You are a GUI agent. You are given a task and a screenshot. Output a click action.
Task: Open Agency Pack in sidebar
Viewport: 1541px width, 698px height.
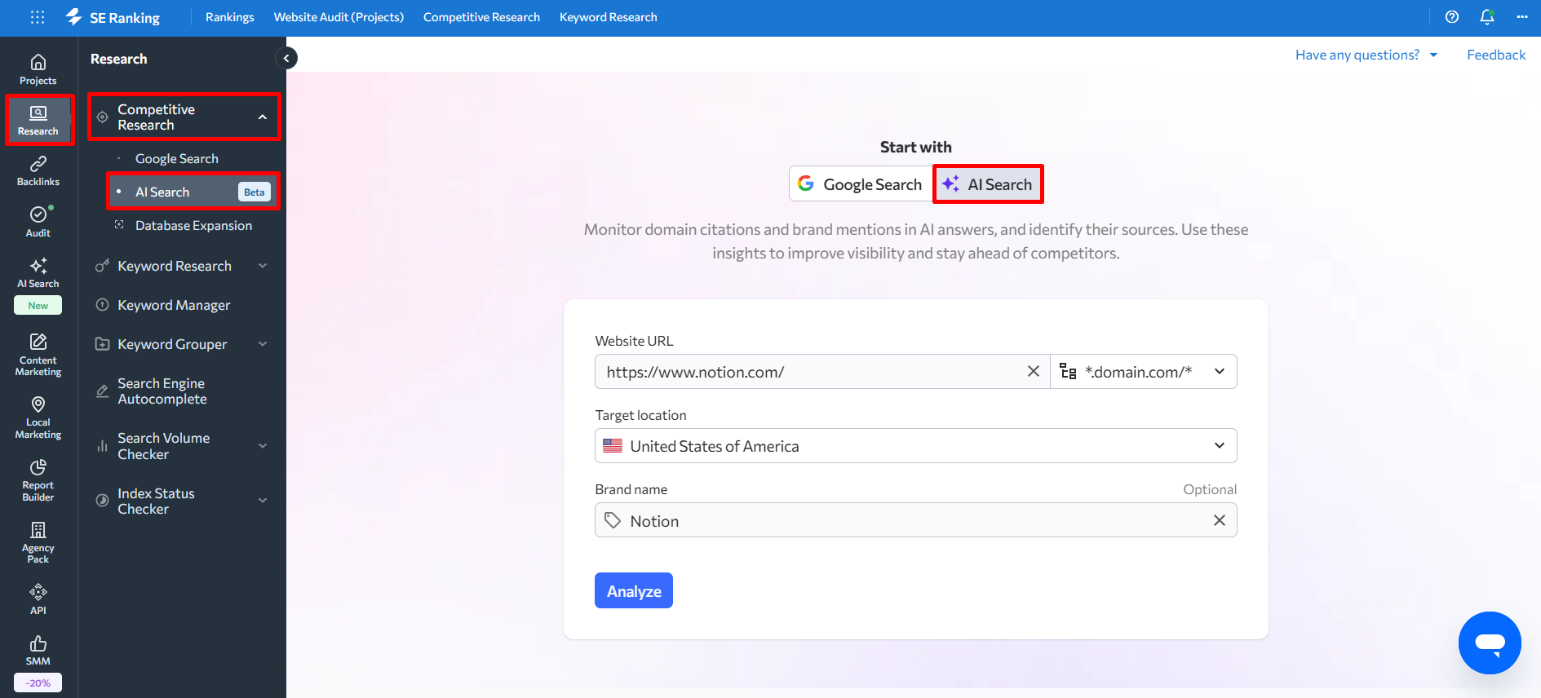click(38, 542)
